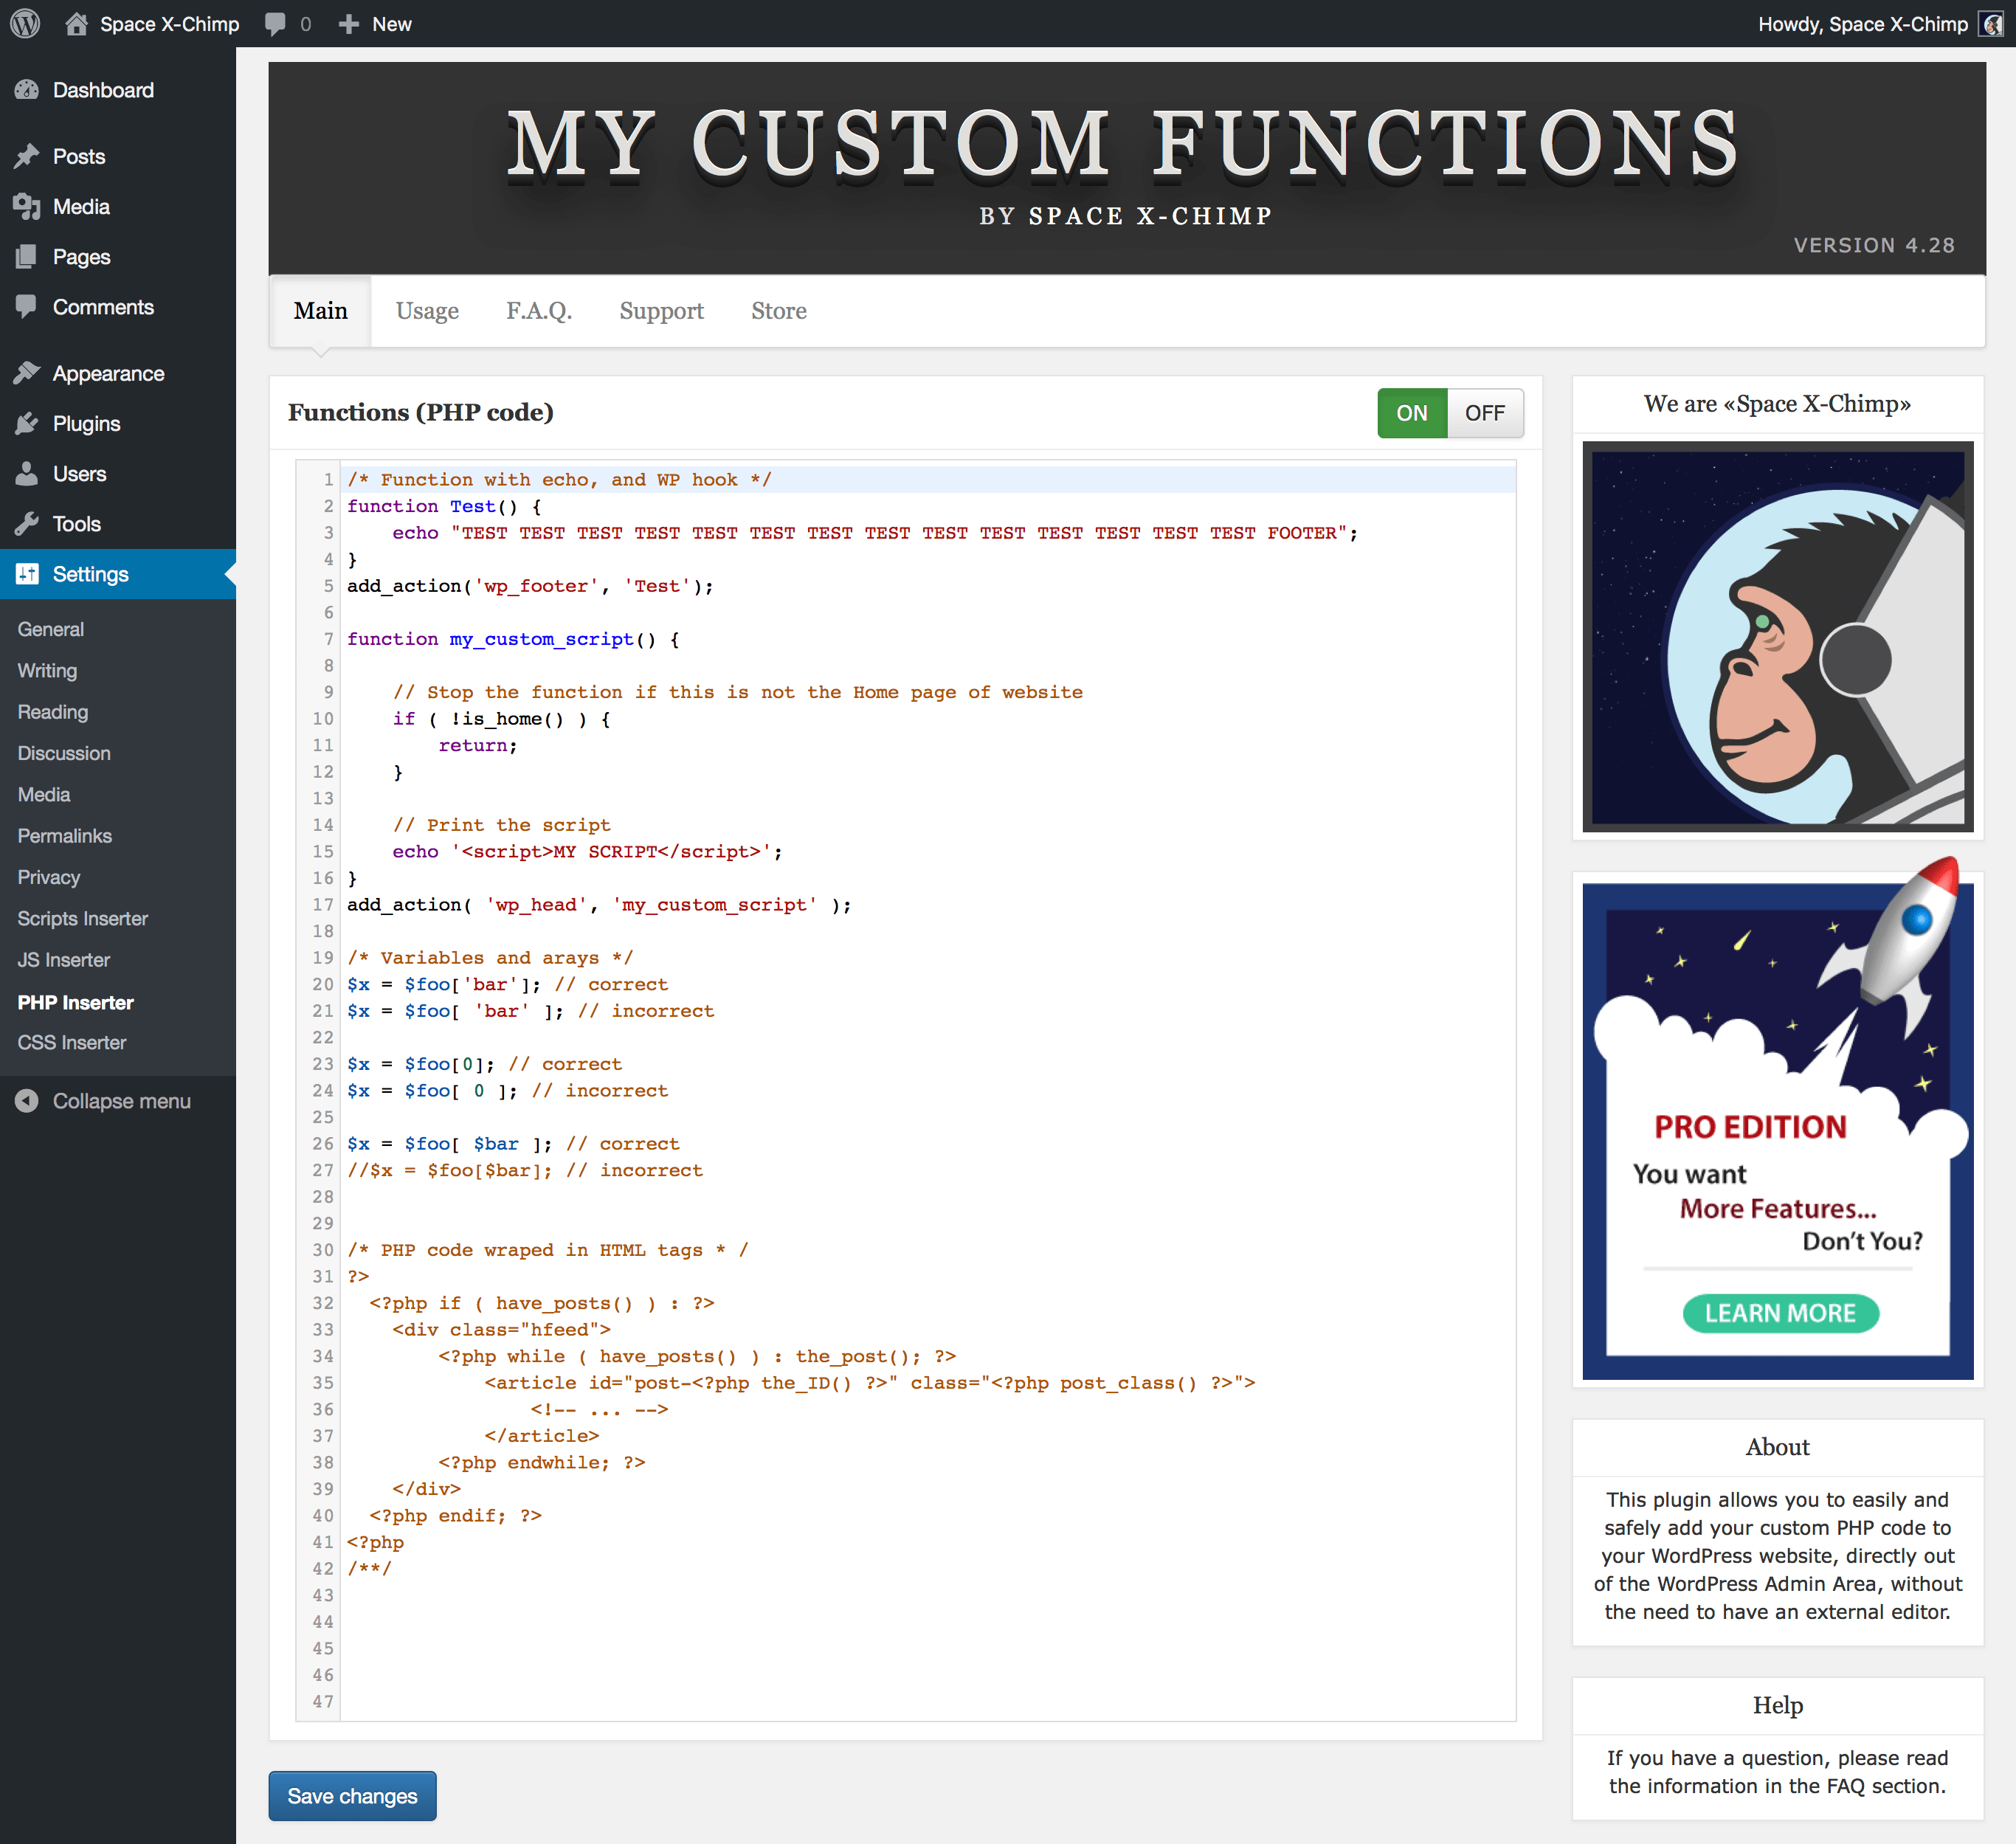Click the PRO EDITION rocket banner
This screenshot has width=2016, height=1844.
1777,1120
